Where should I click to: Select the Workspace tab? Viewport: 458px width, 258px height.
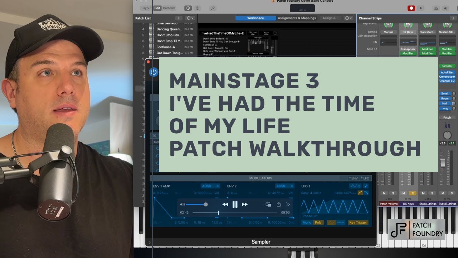255,18
